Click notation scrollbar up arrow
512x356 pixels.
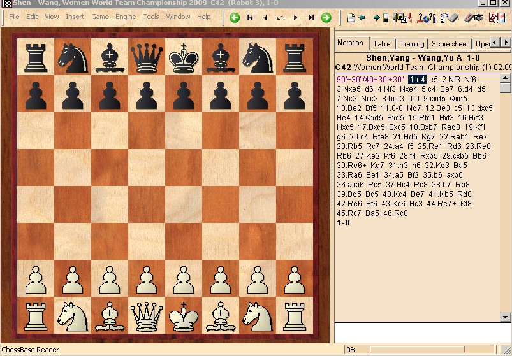tap(505, 78)
